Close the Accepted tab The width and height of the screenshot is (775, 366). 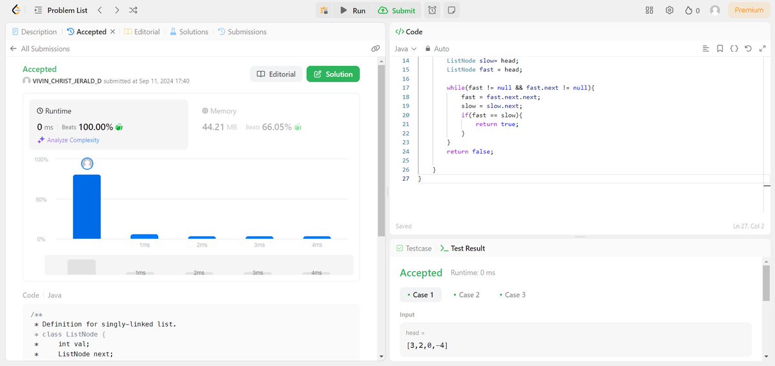112,32
